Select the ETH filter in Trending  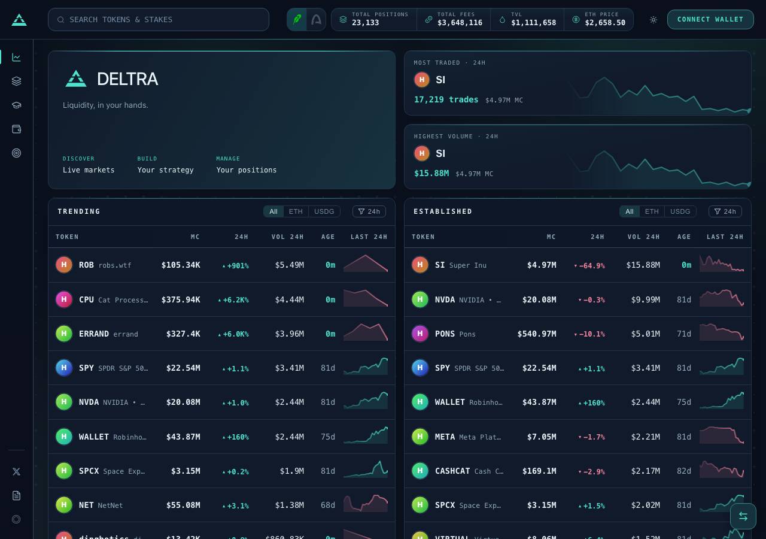pyautogui.click(x=296, y=211)
